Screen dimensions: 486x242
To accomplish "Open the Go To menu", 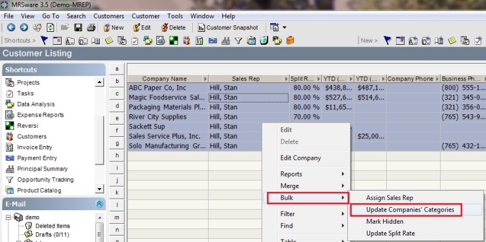I will (51, 16).
